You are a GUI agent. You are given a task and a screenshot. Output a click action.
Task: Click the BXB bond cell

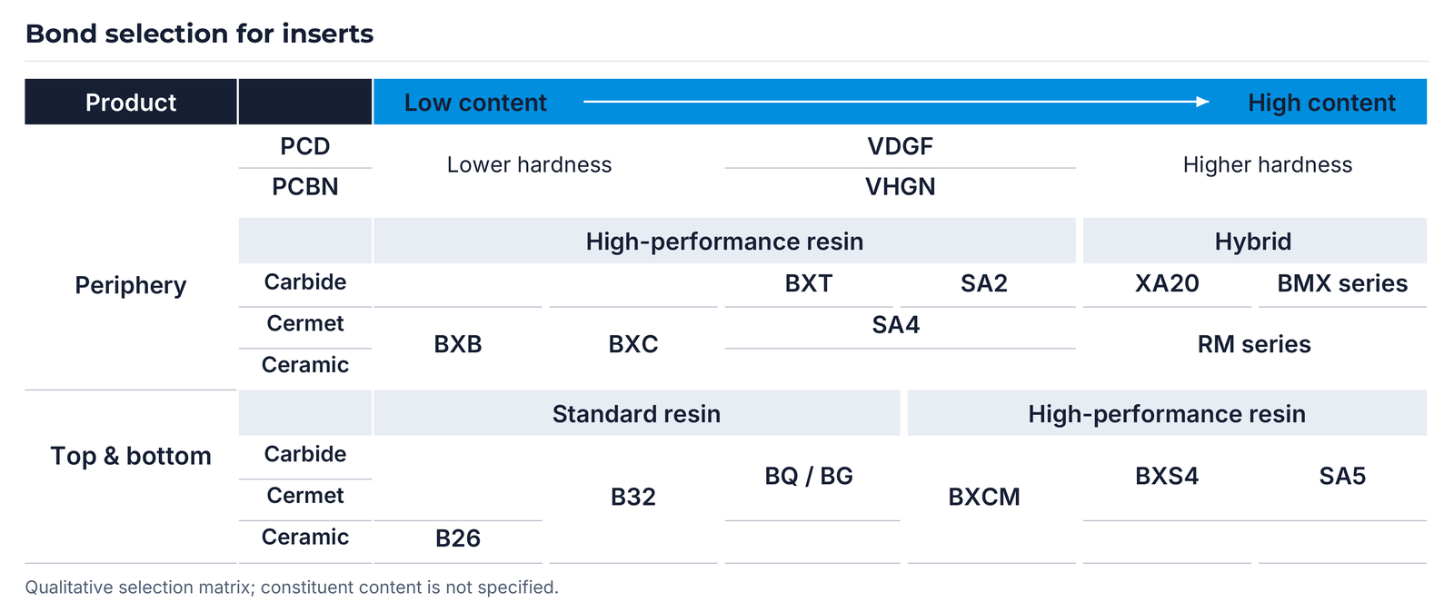coord(458,344)
